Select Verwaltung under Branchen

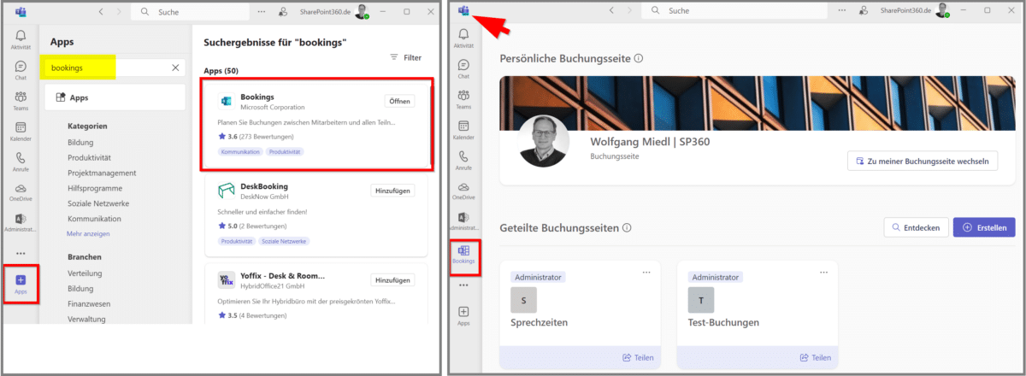[x=86, y=320]
